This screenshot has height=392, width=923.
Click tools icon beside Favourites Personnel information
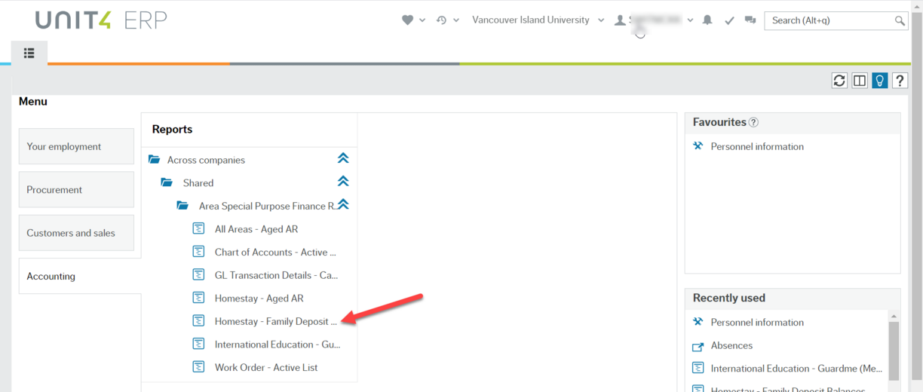pos(698,146)
